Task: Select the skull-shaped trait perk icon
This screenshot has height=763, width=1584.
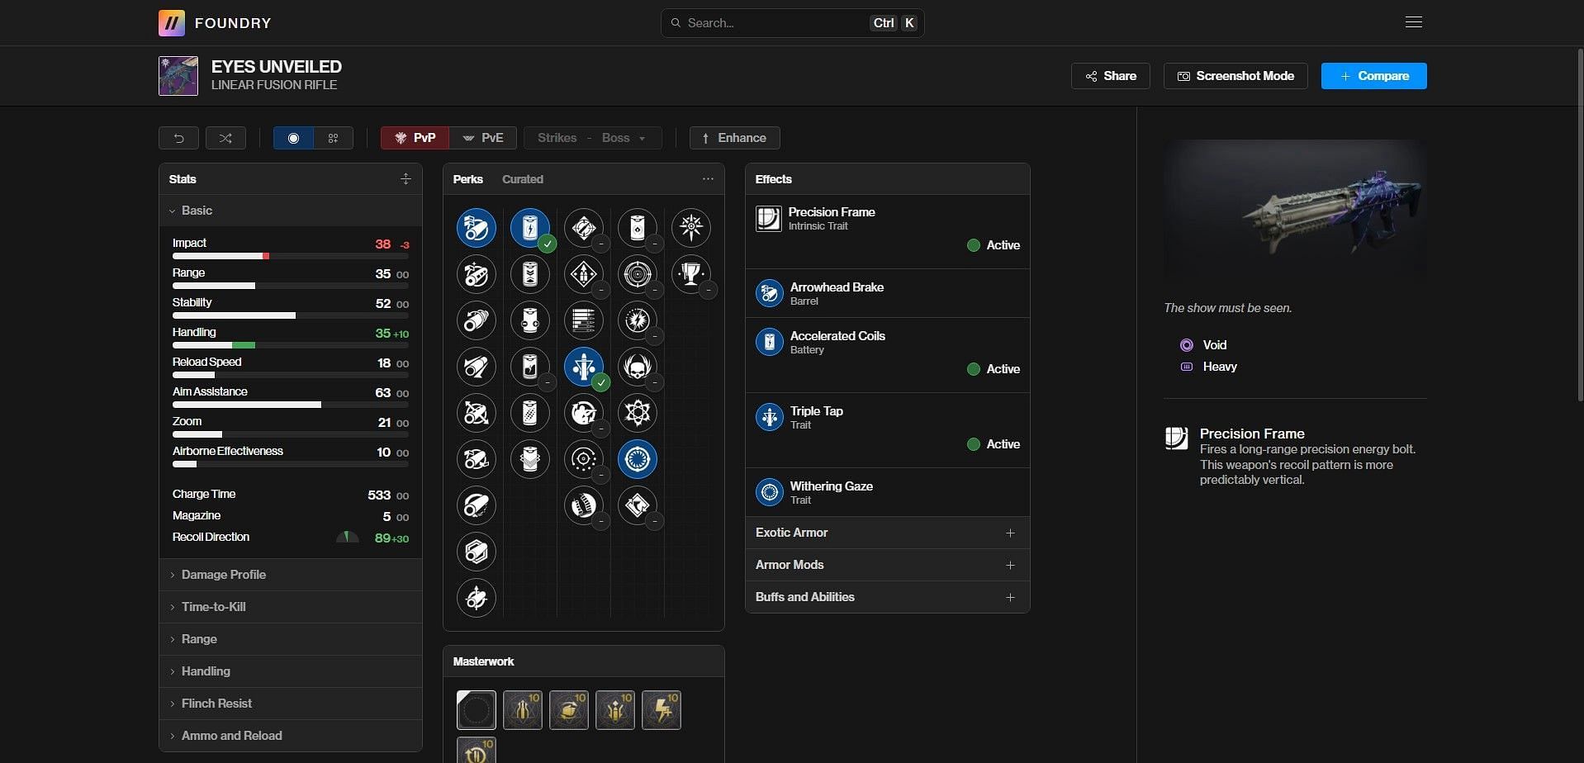Action: 638,367
